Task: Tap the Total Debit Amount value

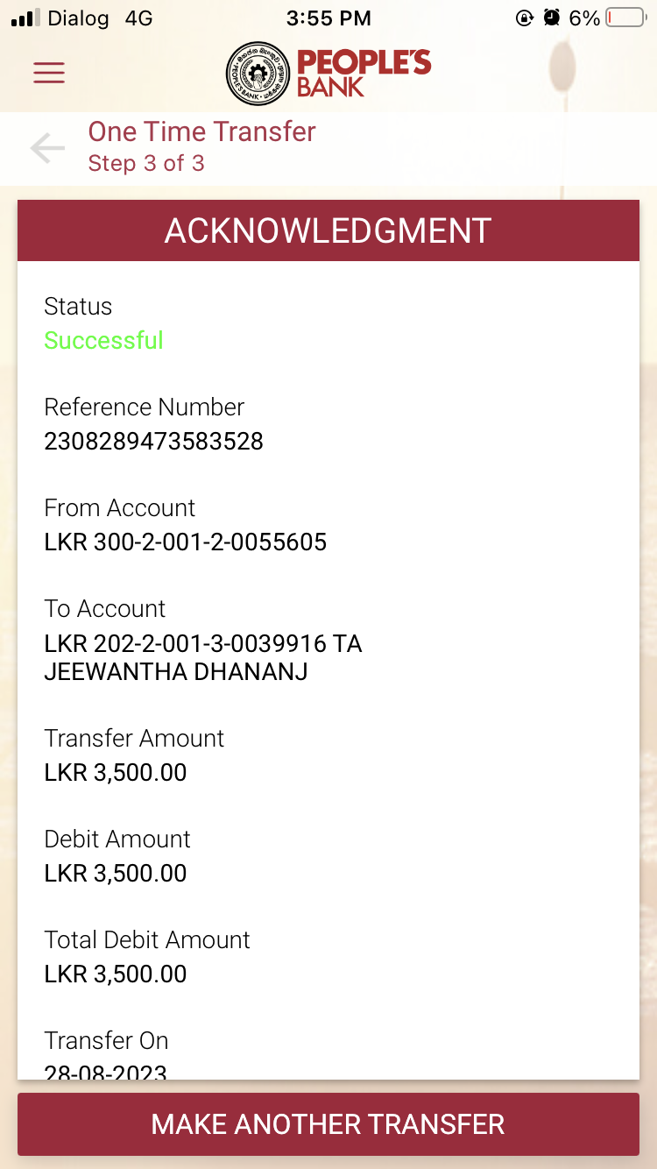Action: [x=115, y=974]
